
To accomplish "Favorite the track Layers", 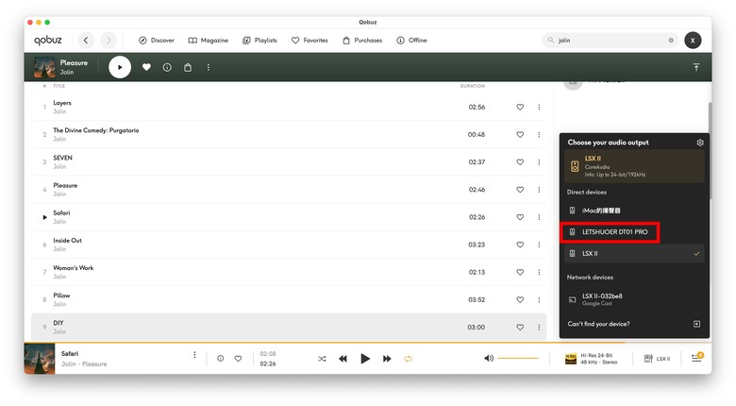I will (x=520, y=107).
